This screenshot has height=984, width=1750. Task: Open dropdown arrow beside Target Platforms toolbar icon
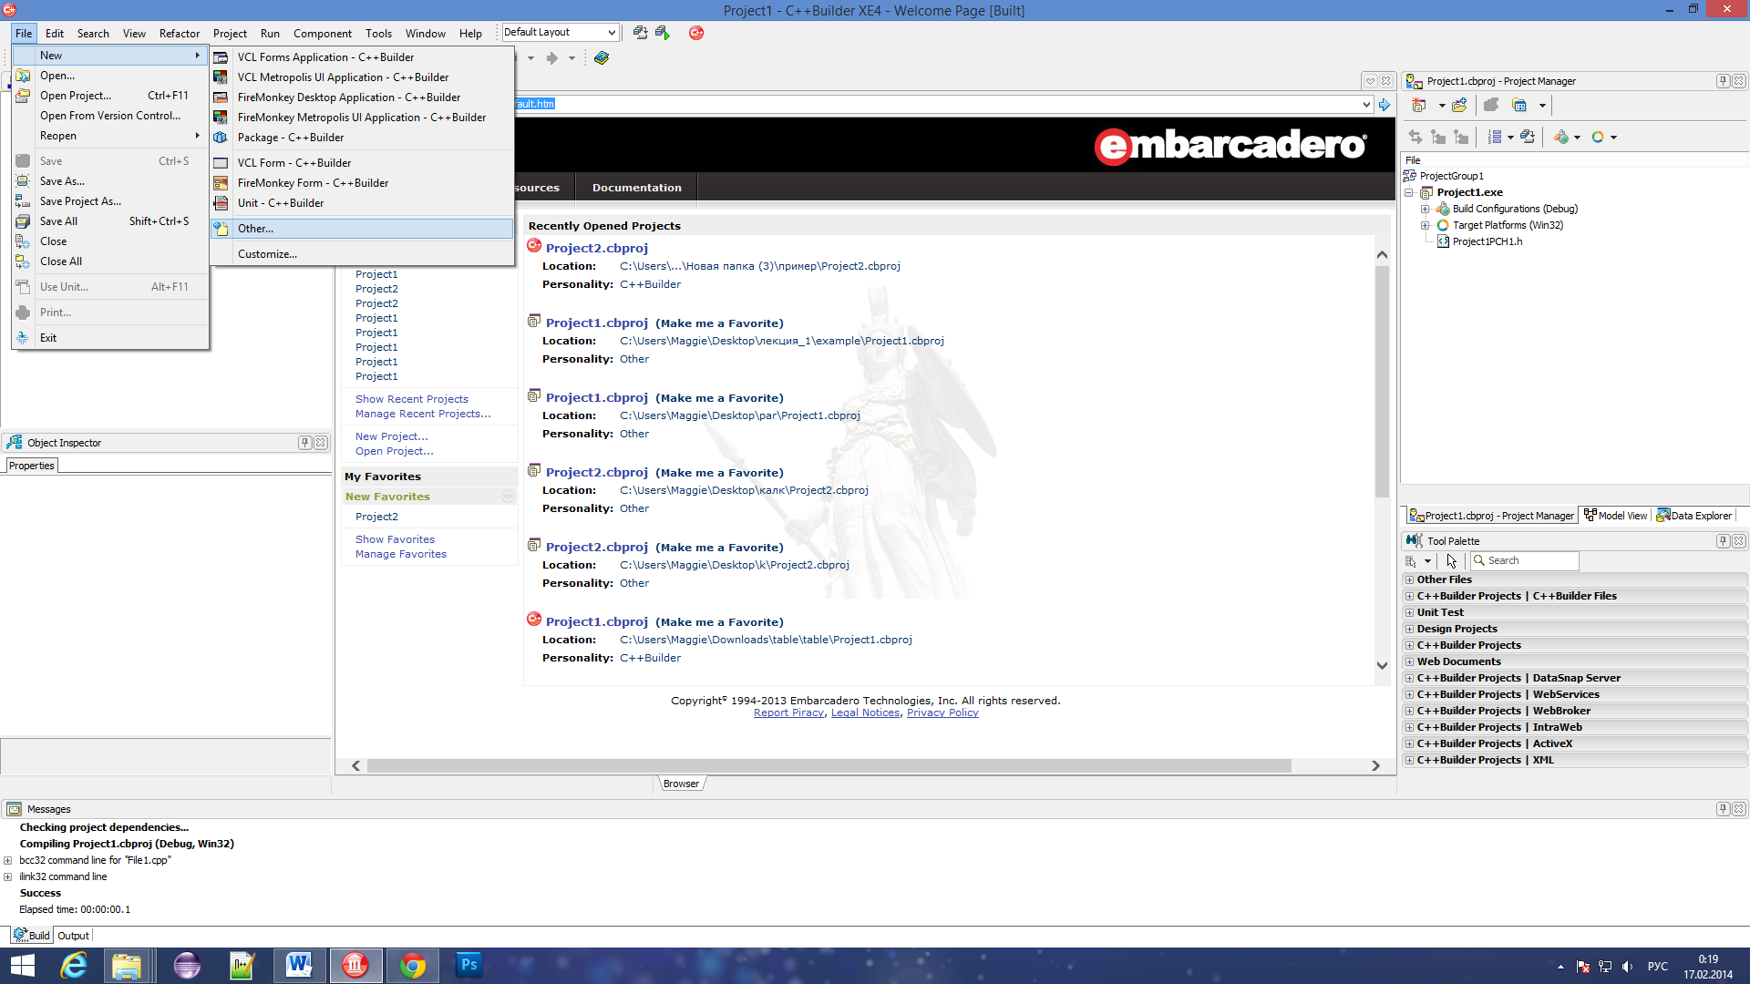[1613, 138]
